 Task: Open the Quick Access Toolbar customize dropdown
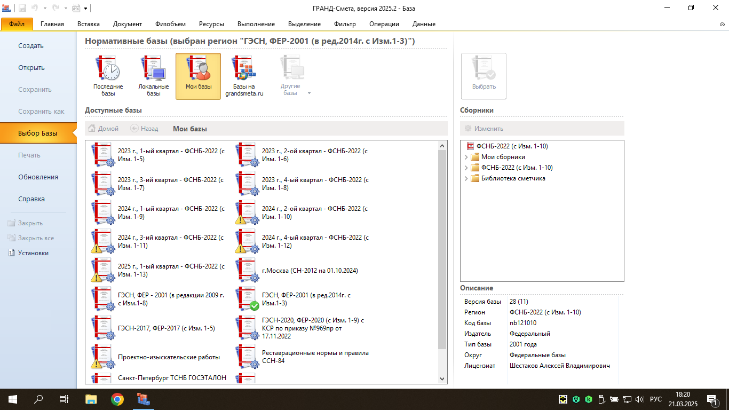[x=85, y=8]
